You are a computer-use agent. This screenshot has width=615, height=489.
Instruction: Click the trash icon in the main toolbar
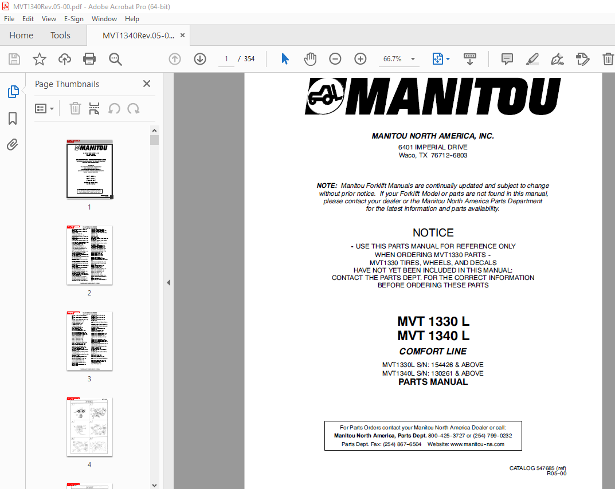point(608,59)
